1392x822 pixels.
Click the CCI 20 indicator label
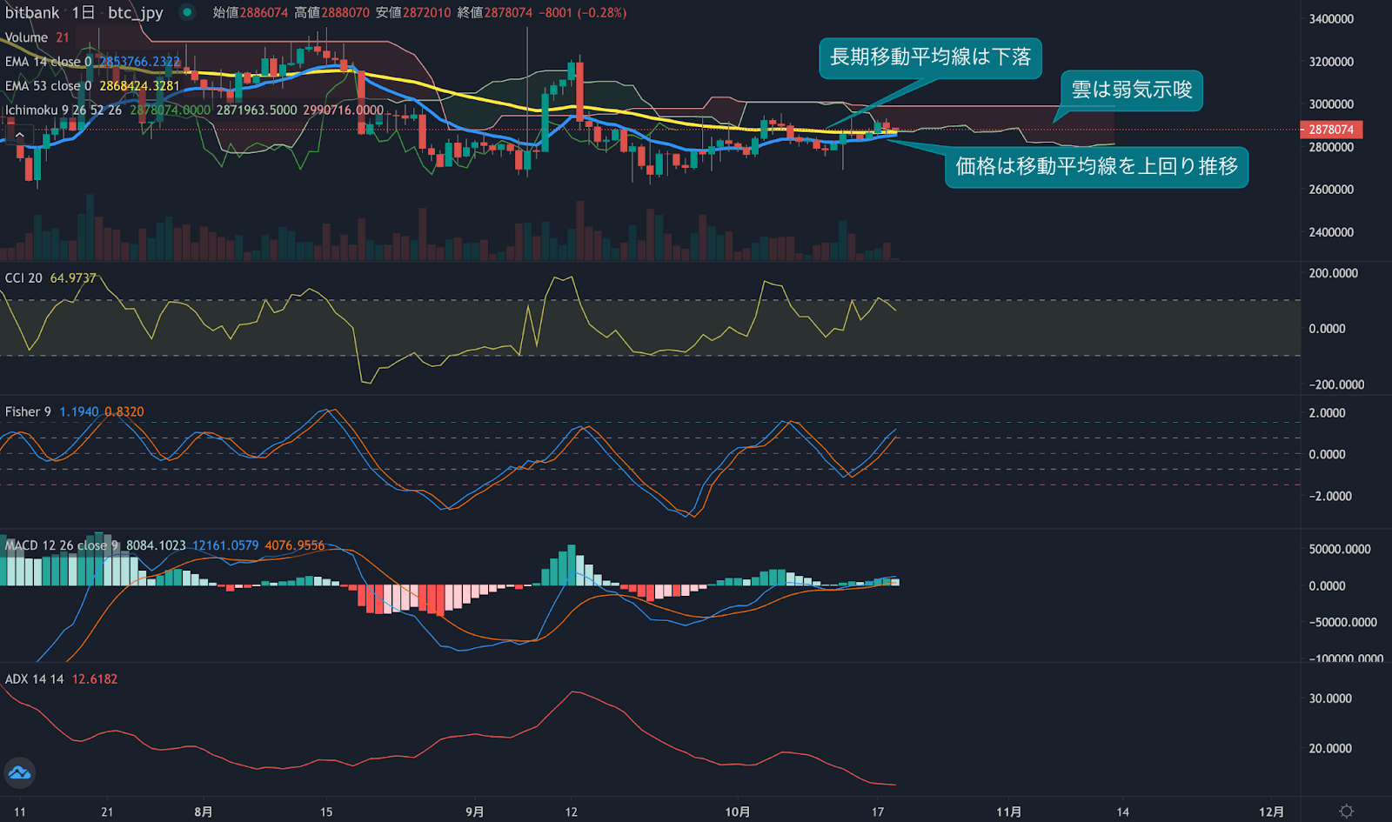[23, 278]
